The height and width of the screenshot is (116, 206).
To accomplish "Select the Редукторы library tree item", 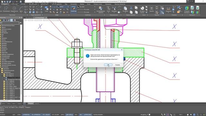I will click(x=5, y=53).
